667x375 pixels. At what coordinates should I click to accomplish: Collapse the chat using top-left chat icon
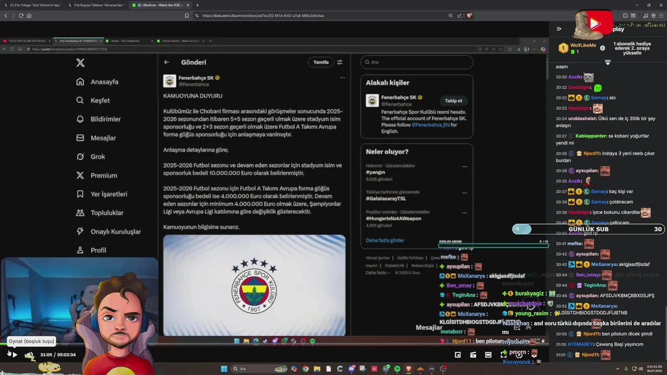pos(559,29)
